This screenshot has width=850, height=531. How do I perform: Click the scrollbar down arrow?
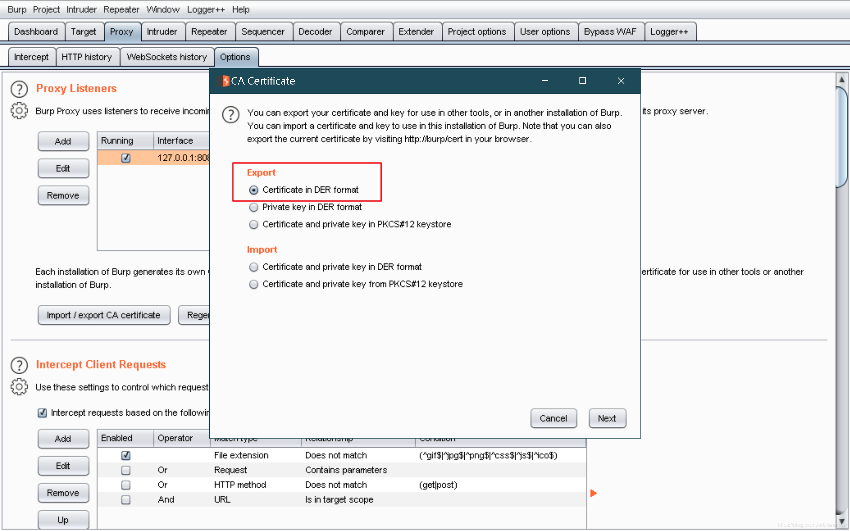point(841,521)
